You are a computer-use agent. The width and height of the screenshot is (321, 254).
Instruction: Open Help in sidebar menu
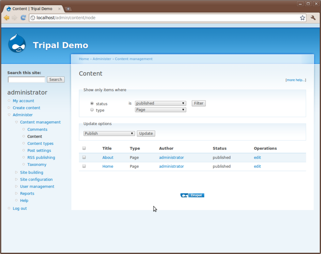coord(24,200)
